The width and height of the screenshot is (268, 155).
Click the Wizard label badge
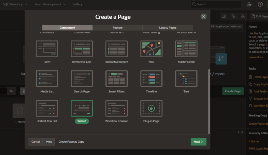point(82,121)
